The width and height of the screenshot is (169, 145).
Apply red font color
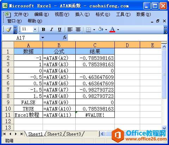[112, 30]
